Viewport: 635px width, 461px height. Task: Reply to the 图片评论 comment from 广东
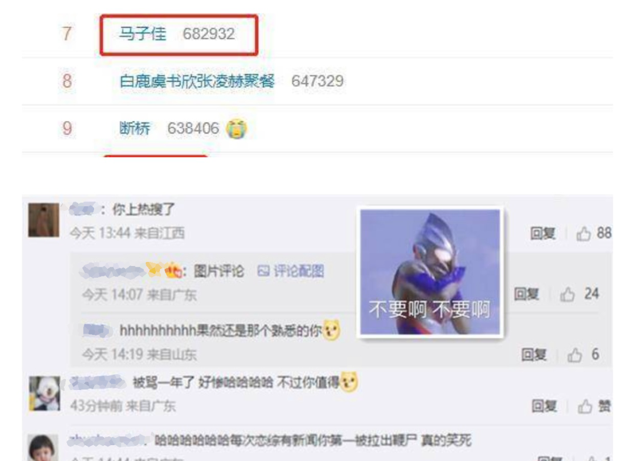click(526, 294)
